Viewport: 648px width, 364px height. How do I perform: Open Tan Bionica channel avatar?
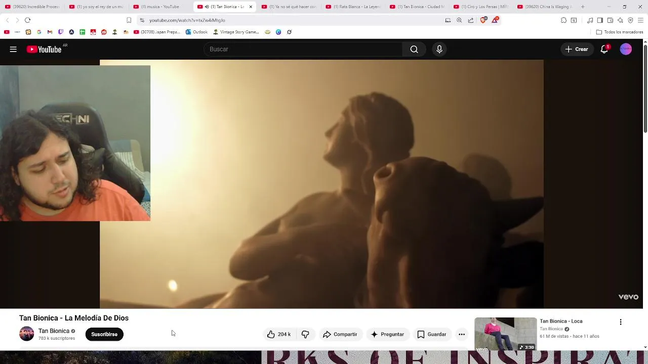pyautogui.click(x=27, y=334)
